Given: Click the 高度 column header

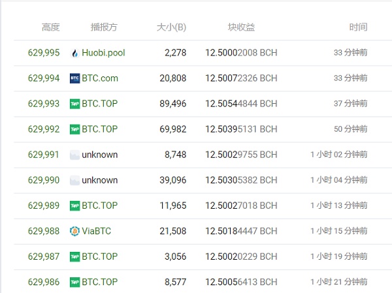Looking at the screenshot, I should 50,27.
